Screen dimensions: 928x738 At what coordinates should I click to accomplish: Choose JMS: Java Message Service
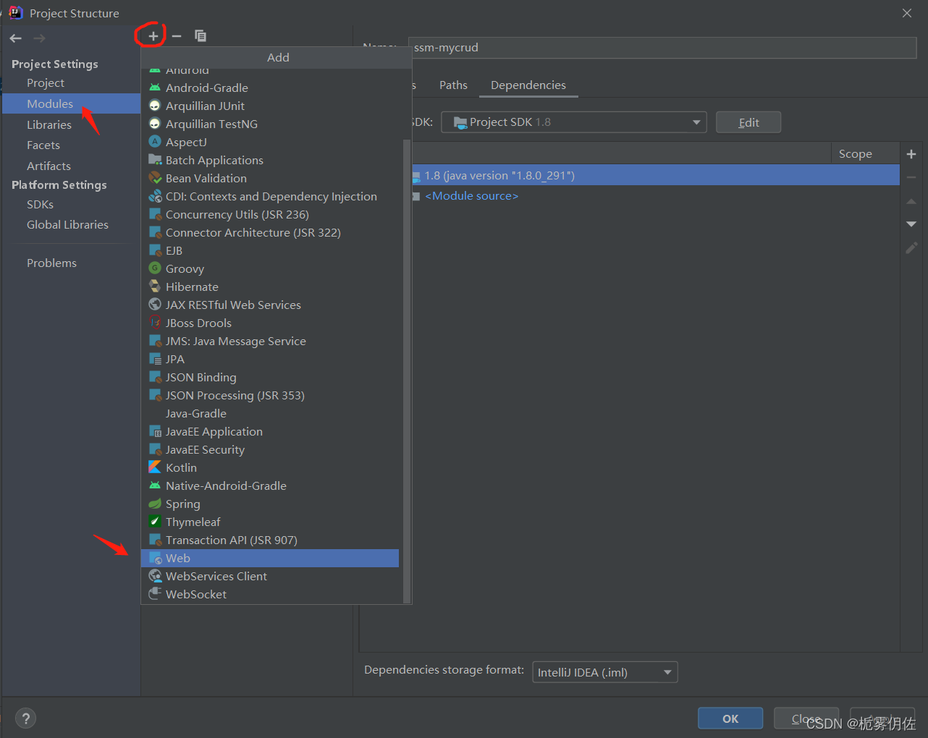click(x=270, y=341)
